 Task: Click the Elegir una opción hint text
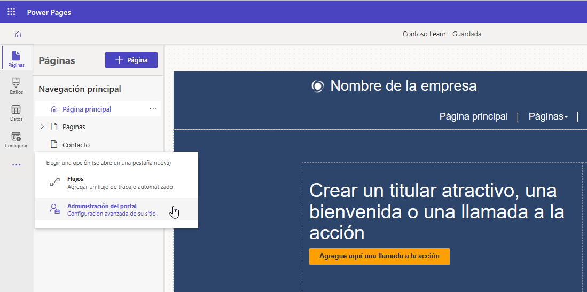point(108,163)
